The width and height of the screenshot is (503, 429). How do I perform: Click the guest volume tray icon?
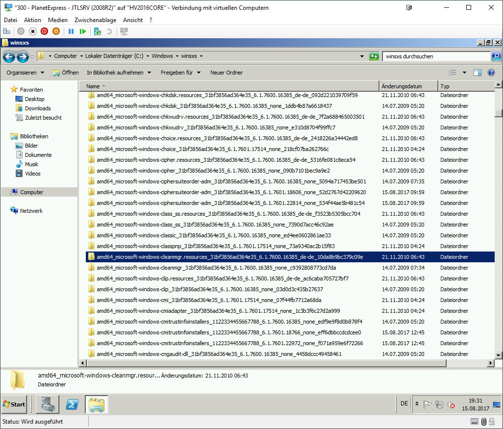point(450,404)
